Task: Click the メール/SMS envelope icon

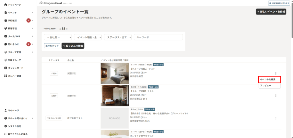Action: click(5, 36)
